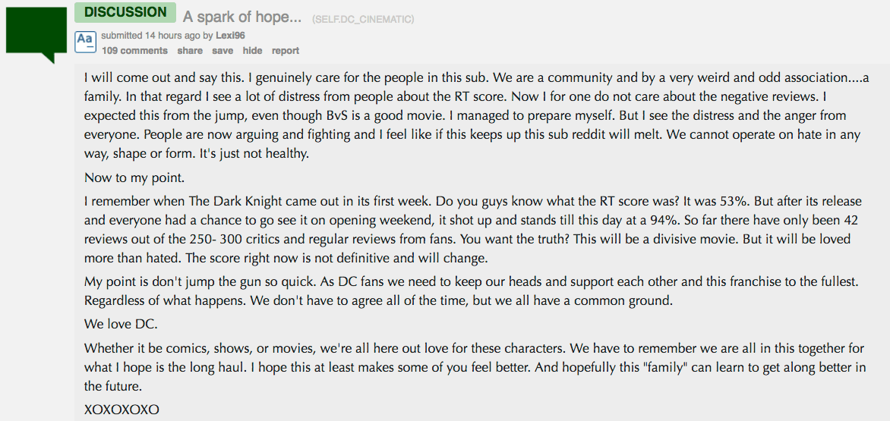Click the XOXOXOXO sign-off text
This screenshot has width=890, height=421.
122,410
